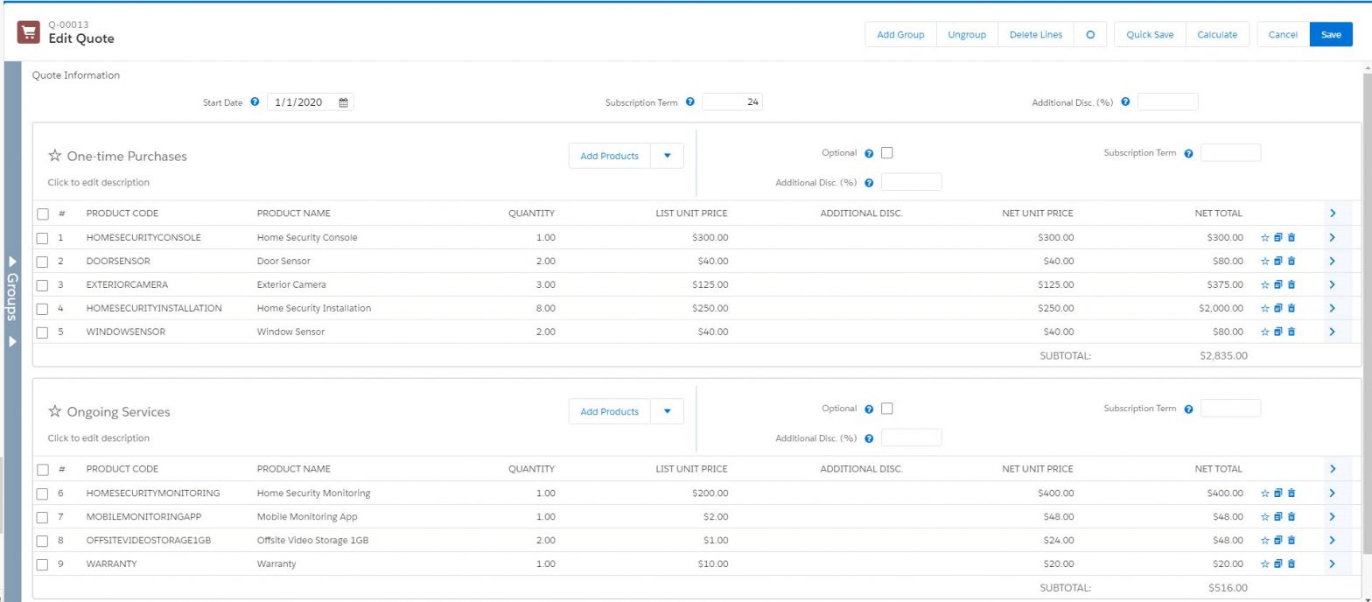Click Delete Lines in the toolbar
Screen dimensions: 1372x602
[1035, 34]
